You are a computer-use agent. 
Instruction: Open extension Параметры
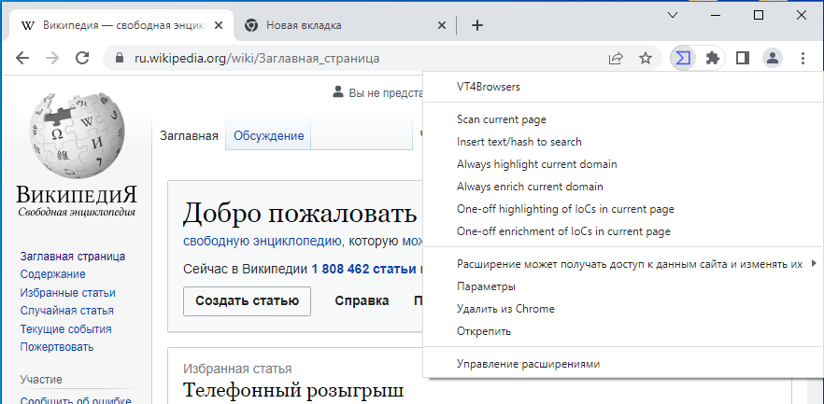pyautogui.click(x=623, y=286)
